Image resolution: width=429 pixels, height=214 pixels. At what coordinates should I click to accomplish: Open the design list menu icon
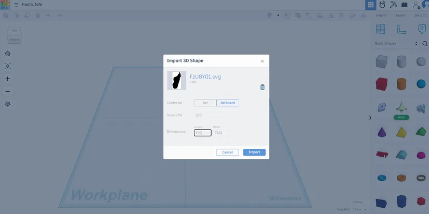[x=16, y=5]
